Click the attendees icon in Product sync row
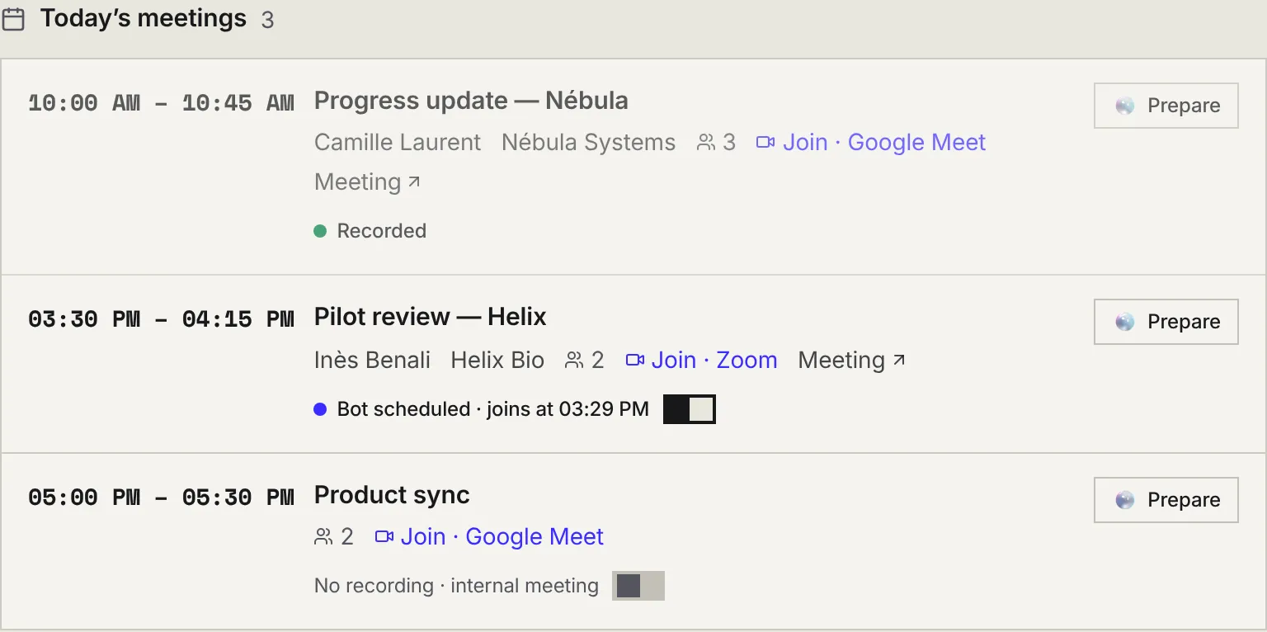Viewport: 1267px width, 632px height. click(323, 537)
